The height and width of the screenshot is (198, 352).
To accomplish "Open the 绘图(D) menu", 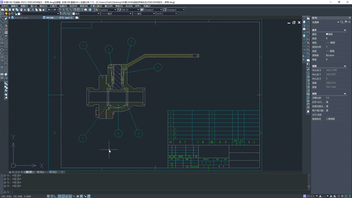I will [x=63, y=6].
